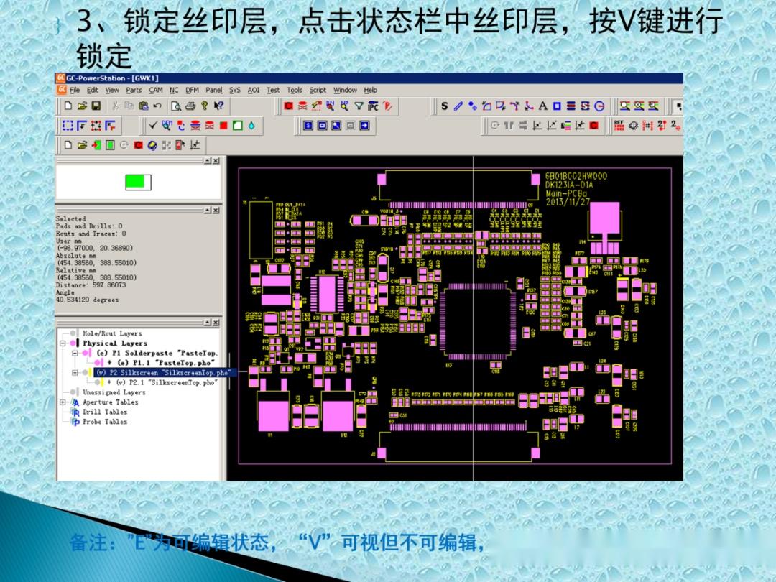Click the teardrop icon in the second toolbar row
776x582 pixels.
[250, 124]
